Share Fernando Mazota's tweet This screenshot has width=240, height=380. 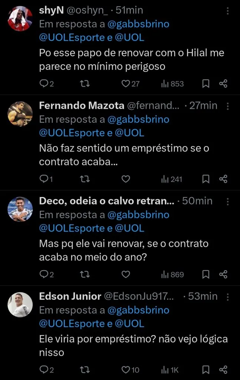point(223,179)
